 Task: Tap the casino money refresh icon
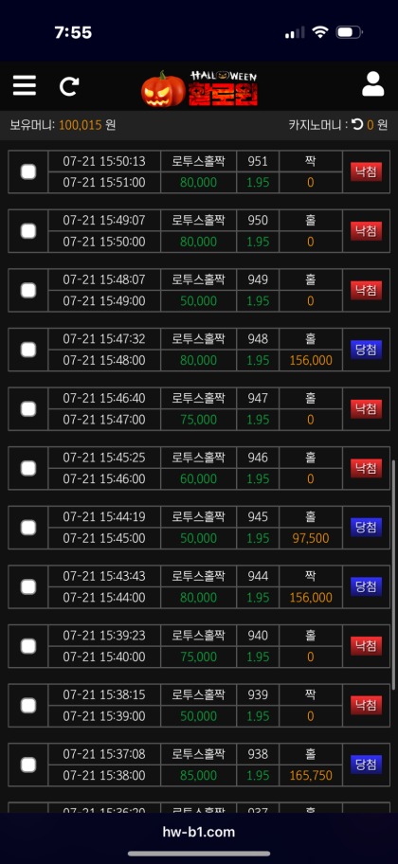[x=358, y=125]
